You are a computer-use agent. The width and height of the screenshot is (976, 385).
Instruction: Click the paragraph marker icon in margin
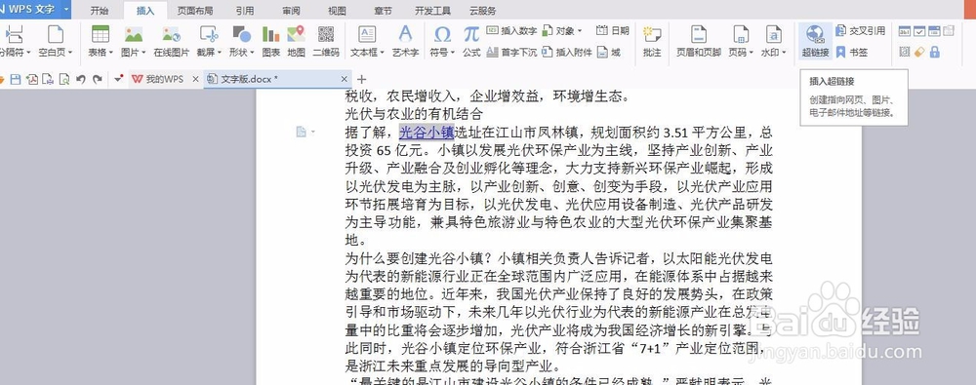point(302,132)
